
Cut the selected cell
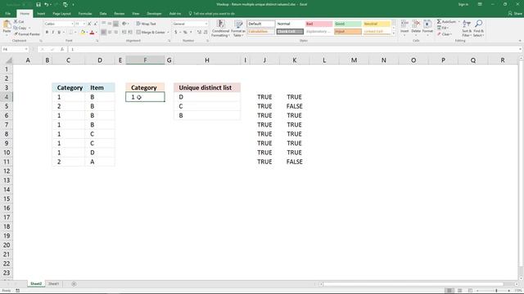click(19, 22)
